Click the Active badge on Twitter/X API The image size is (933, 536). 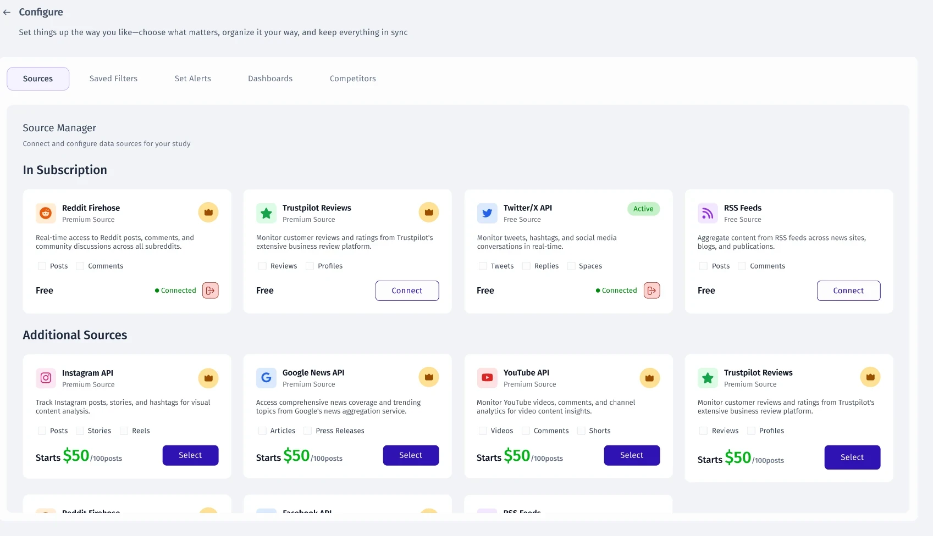(644, 209)
